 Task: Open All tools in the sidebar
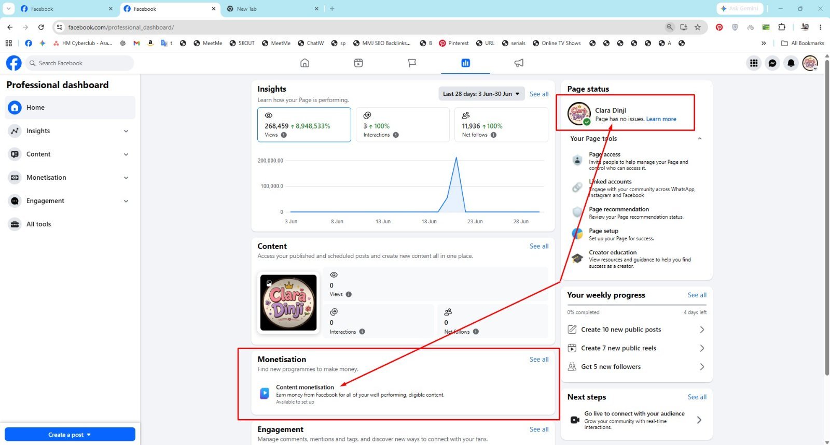coord(70,224)
